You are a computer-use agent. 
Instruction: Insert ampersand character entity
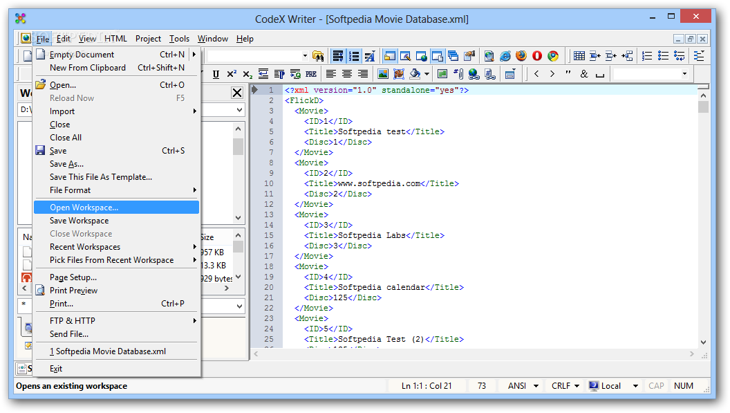coord(584,73)
